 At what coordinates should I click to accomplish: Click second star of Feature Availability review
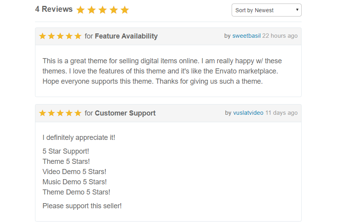(x=52, y=36)
